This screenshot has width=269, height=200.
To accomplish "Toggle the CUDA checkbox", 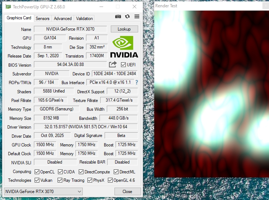I will pos(60,172).
